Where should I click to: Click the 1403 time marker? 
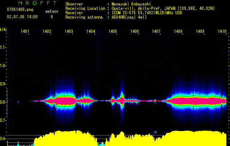[x=69, y=31]
